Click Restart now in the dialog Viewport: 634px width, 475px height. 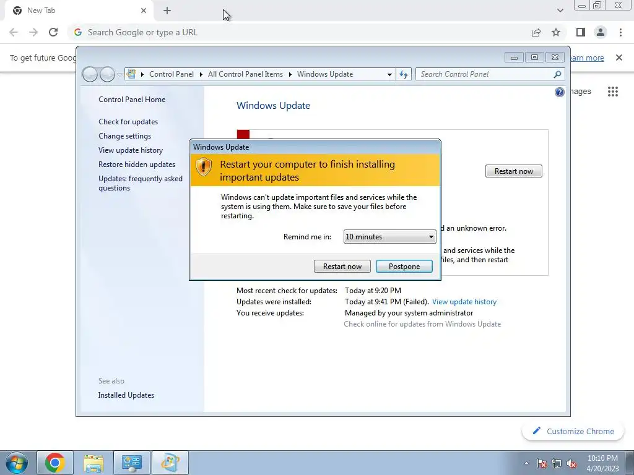click(x=342, y=266)
